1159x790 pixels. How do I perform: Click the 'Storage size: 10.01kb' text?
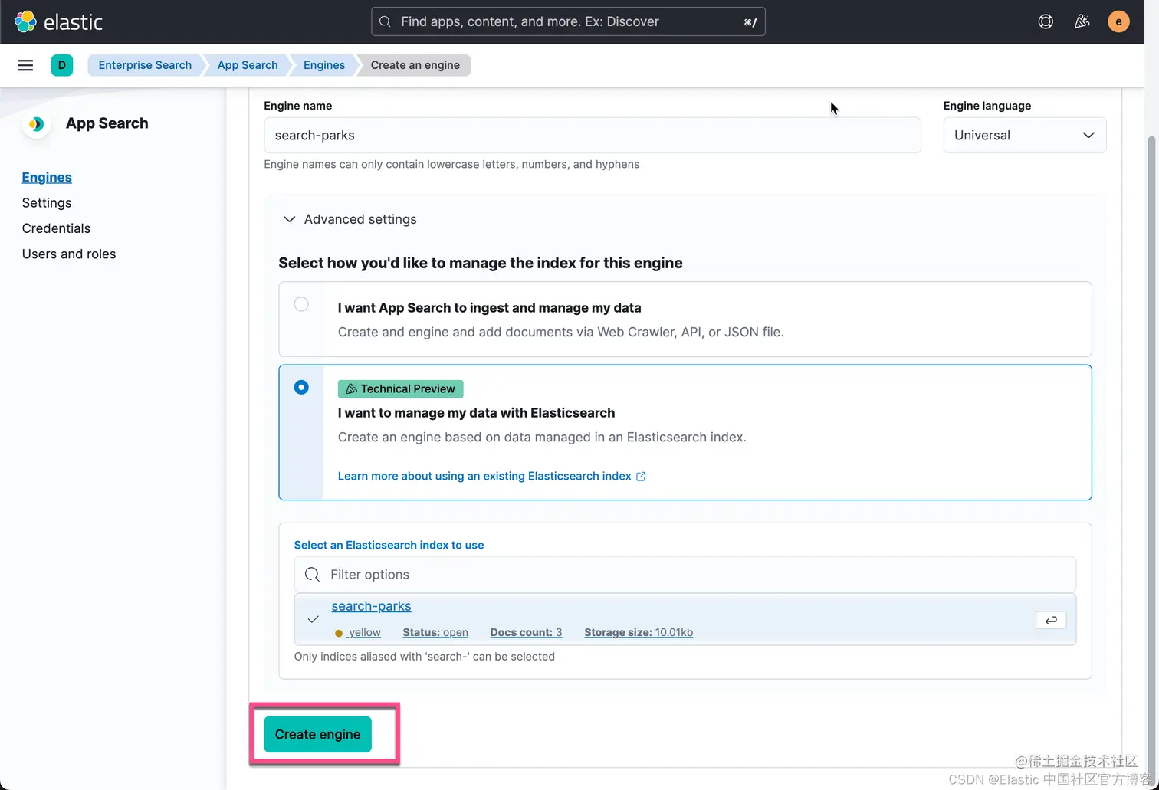point(639,633)
